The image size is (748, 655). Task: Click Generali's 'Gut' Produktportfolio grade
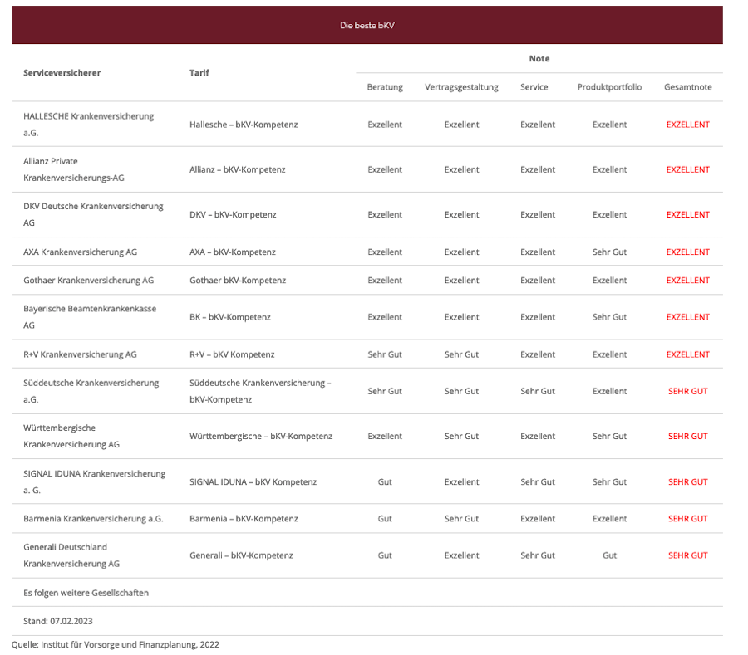(x=609, y=555)
